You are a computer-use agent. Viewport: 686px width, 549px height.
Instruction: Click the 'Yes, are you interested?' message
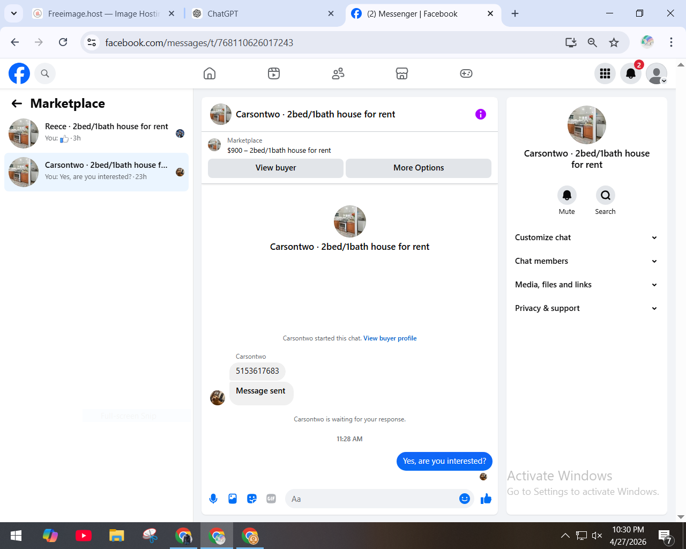(x=444, y=461)
